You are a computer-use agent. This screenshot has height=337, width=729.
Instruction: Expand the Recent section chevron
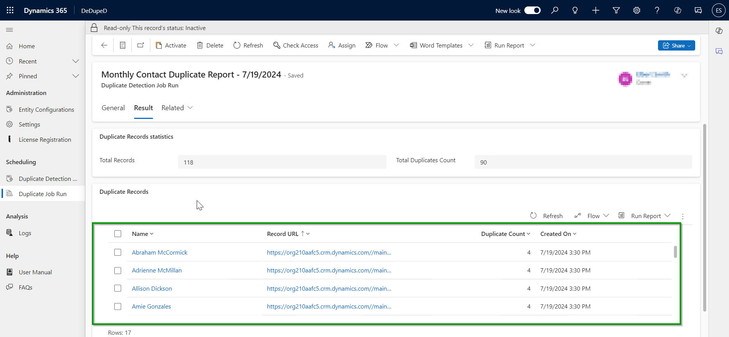click(x=76, y=61)
